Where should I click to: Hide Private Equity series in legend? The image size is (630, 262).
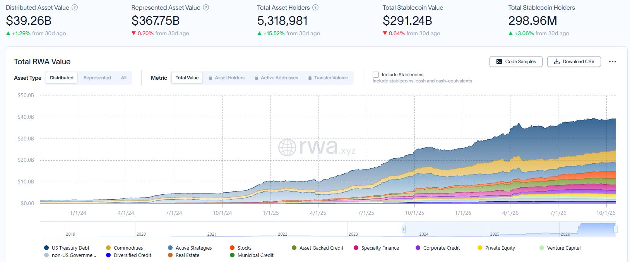click(496, 248)
